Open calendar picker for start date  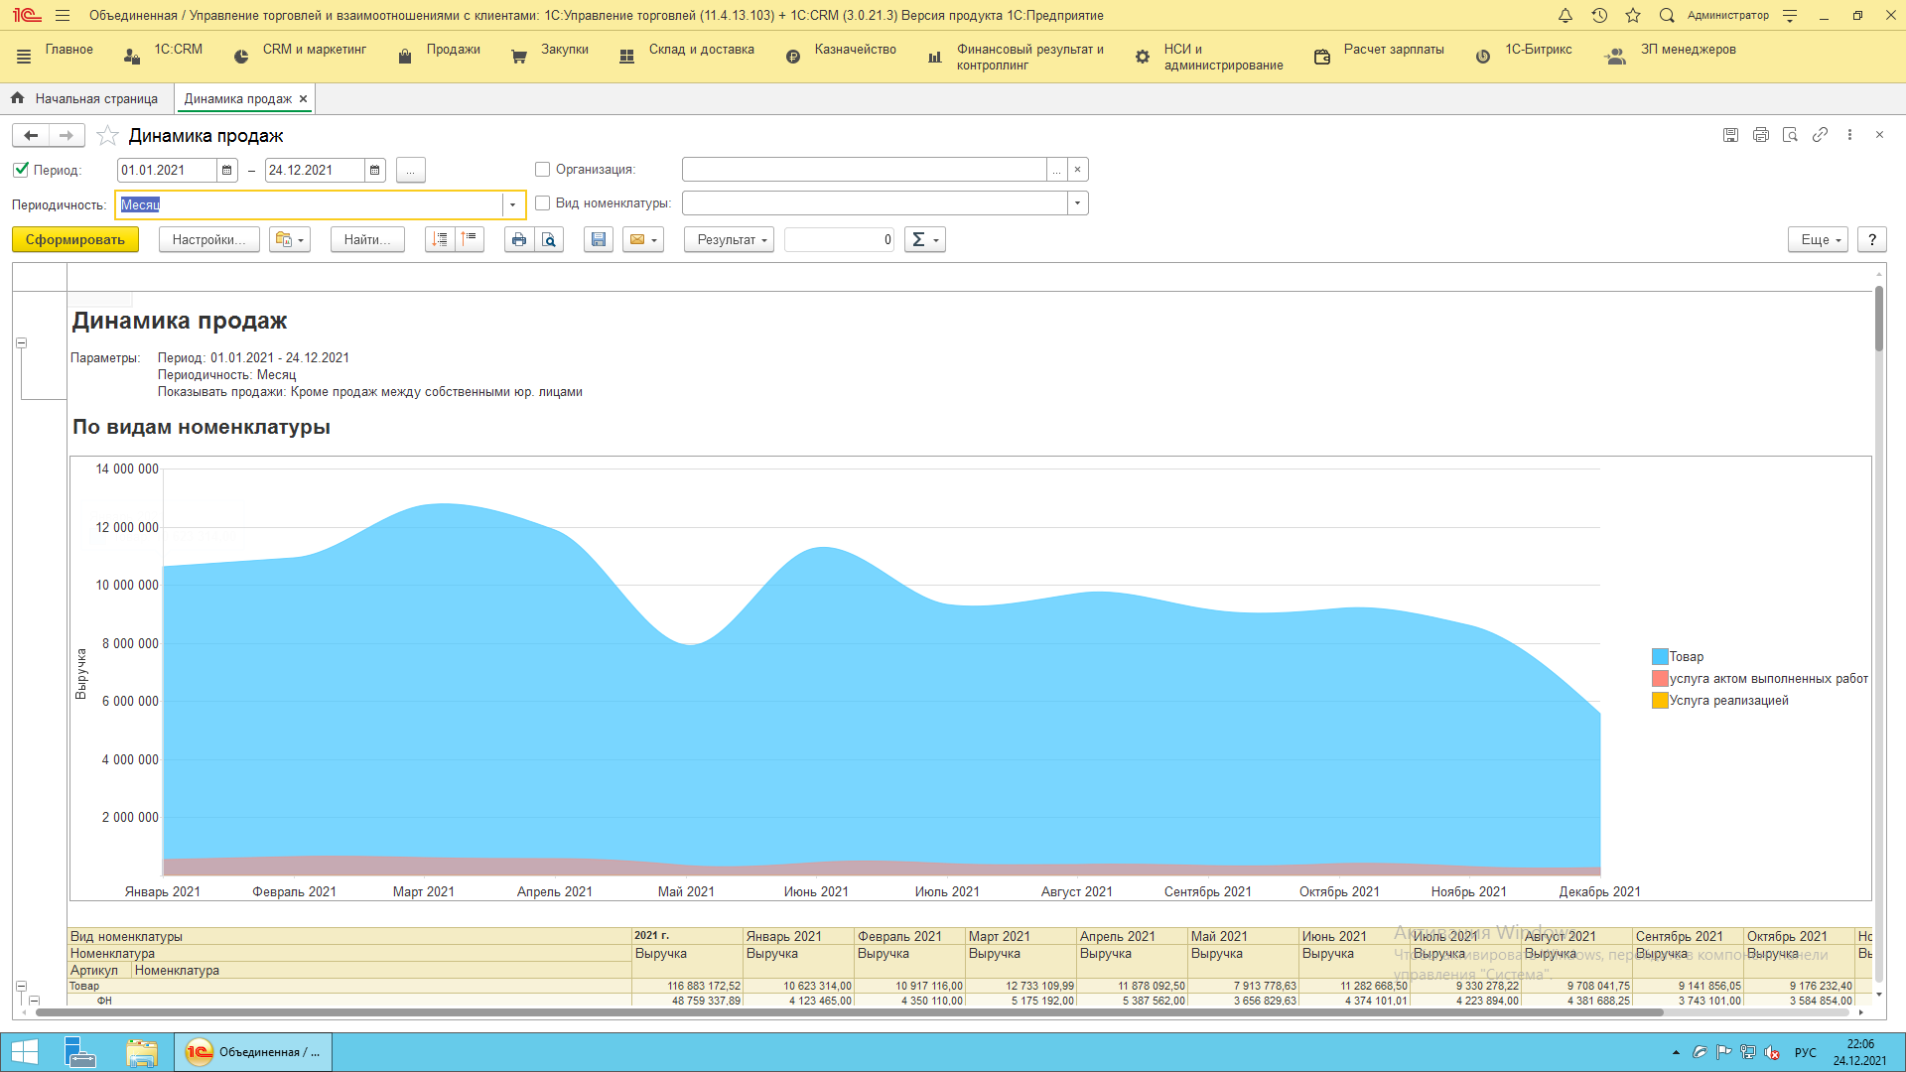pyautogui.click(x=226, y=170)
